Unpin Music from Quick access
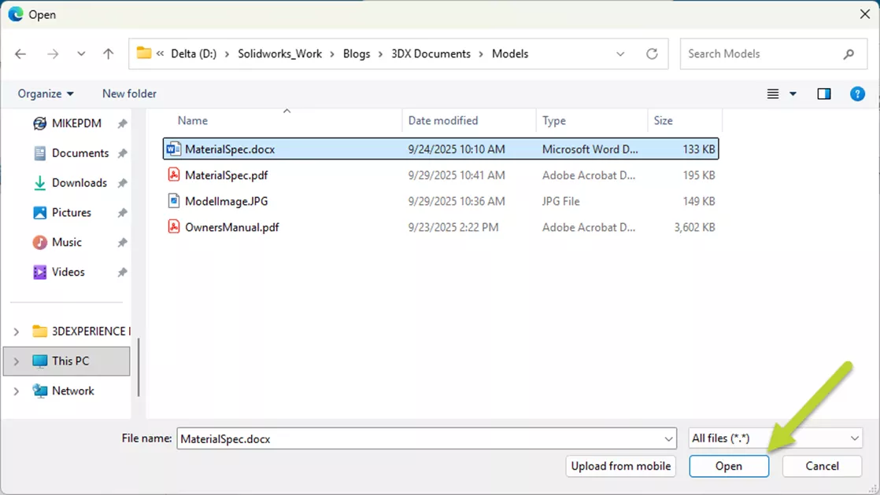 pos(122,242)
